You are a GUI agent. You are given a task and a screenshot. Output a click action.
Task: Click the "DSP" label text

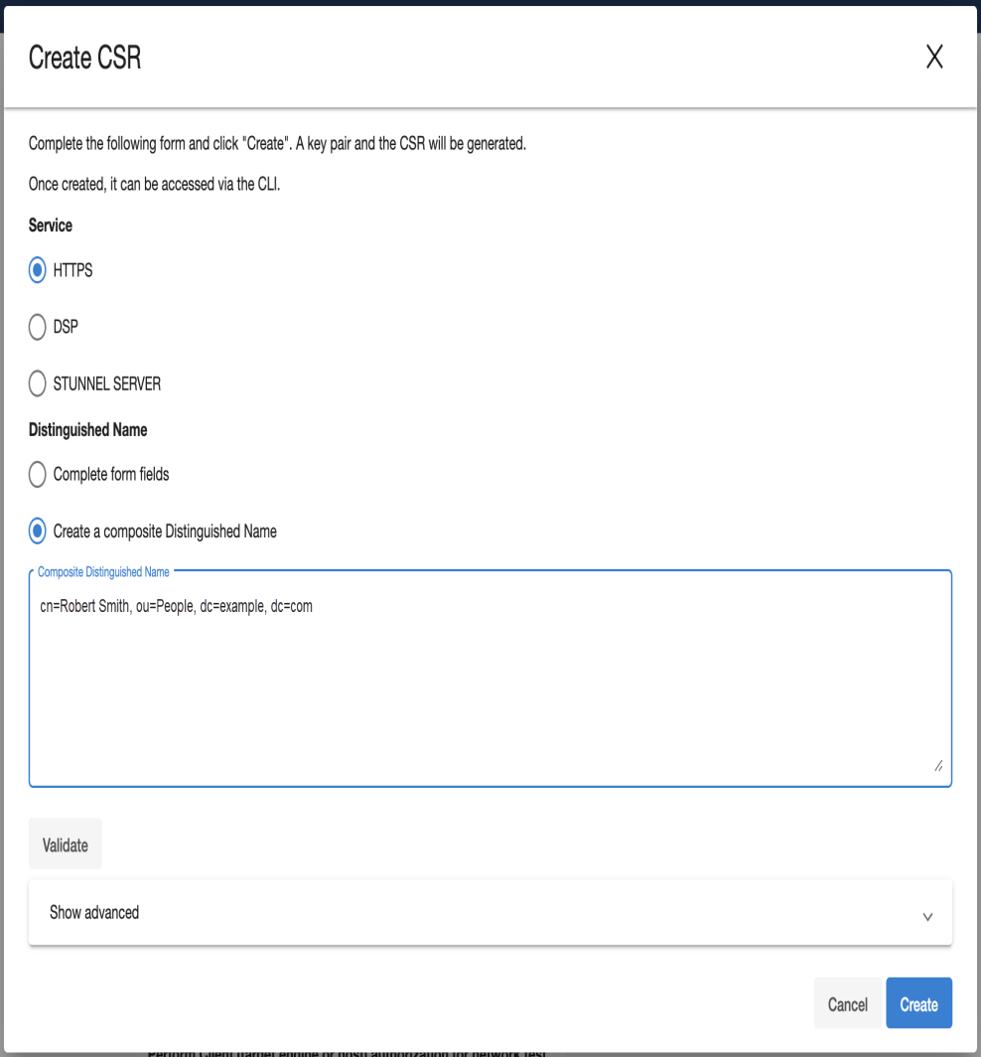[66, 327]
